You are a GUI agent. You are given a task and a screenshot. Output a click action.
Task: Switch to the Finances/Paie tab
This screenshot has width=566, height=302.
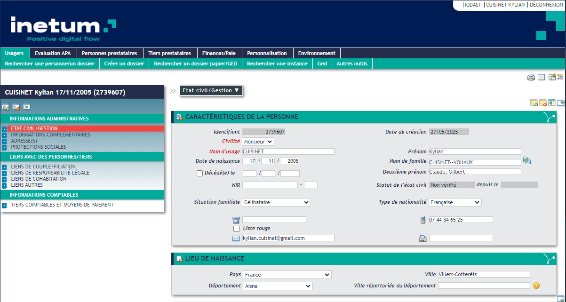coord(219,53)
